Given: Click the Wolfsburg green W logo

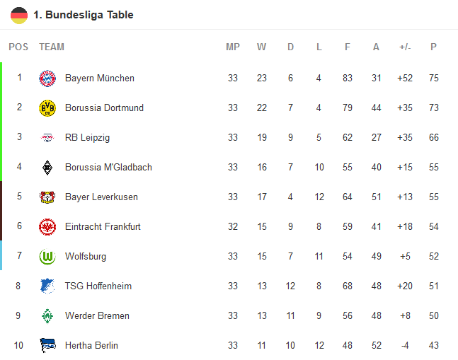Looking at the screenshot, I should coord(47,257).
